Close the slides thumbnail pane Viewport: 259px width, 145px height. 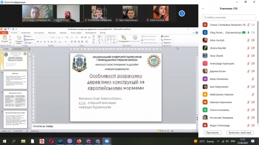click(x=29, y=49)
